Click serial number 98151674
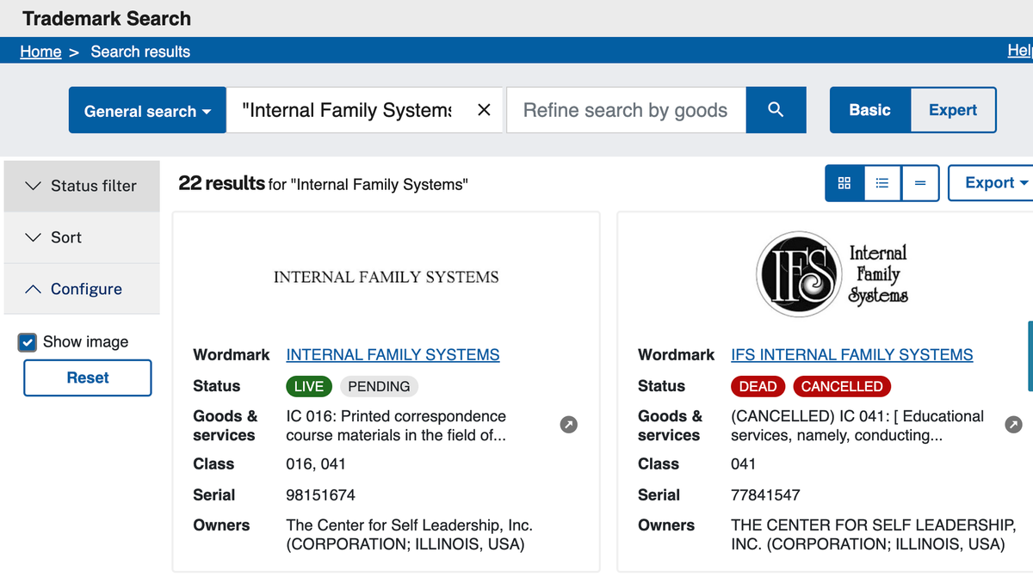Viewport: 1033px width, 583px height. pos(320,494)
